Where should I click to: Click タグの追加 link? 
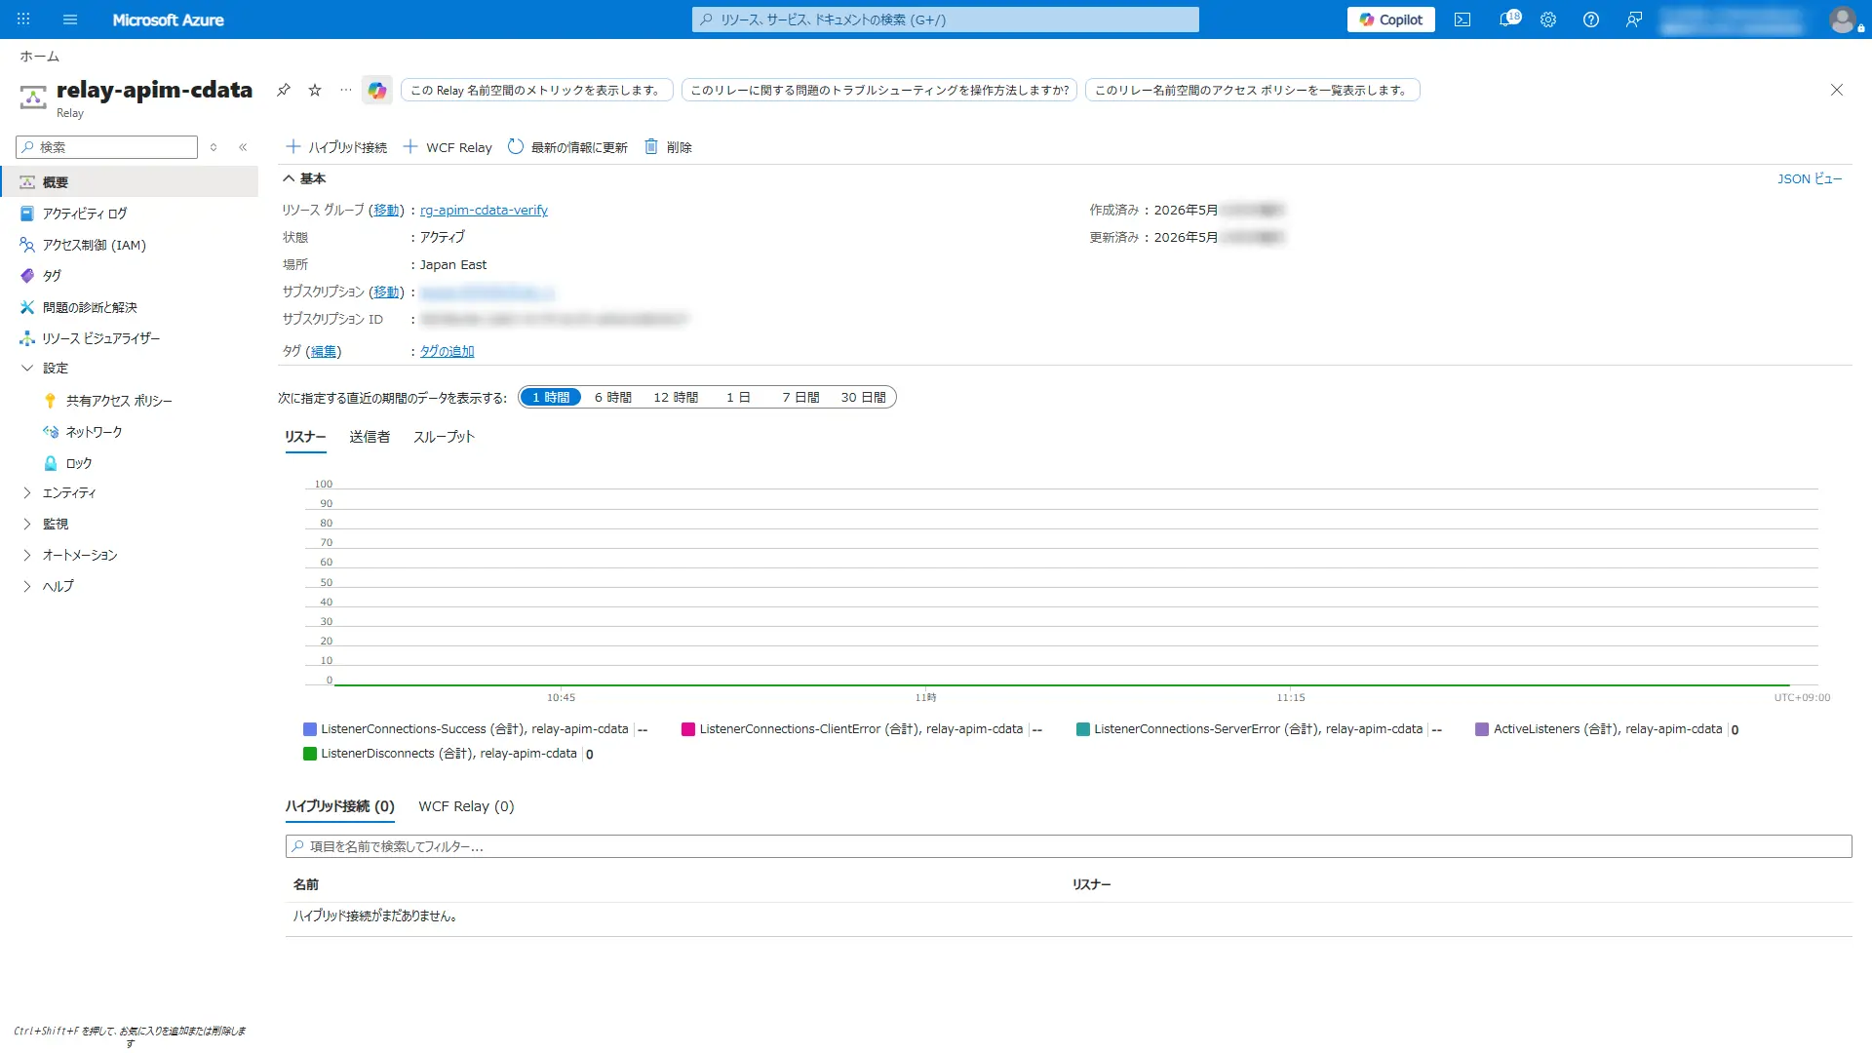[x=447, y=351]
